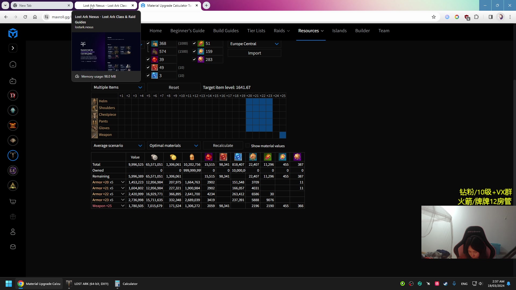The height and width of the screenshot is (290, 516).
Task: Open the mail envelope sidebar icon
Action: pos(13,247)
